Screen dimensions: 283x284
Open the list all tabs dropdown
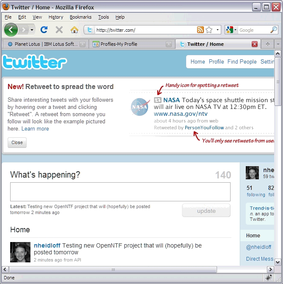pos(278,44)
